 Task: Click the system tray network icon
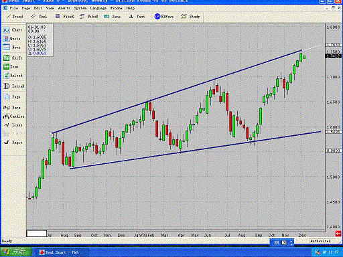click(x=318, y=252)
